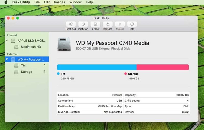This screenshot has height=130, width=204.
Task: Click the S.M.A.R.T. status label
Action: point(69,112)
